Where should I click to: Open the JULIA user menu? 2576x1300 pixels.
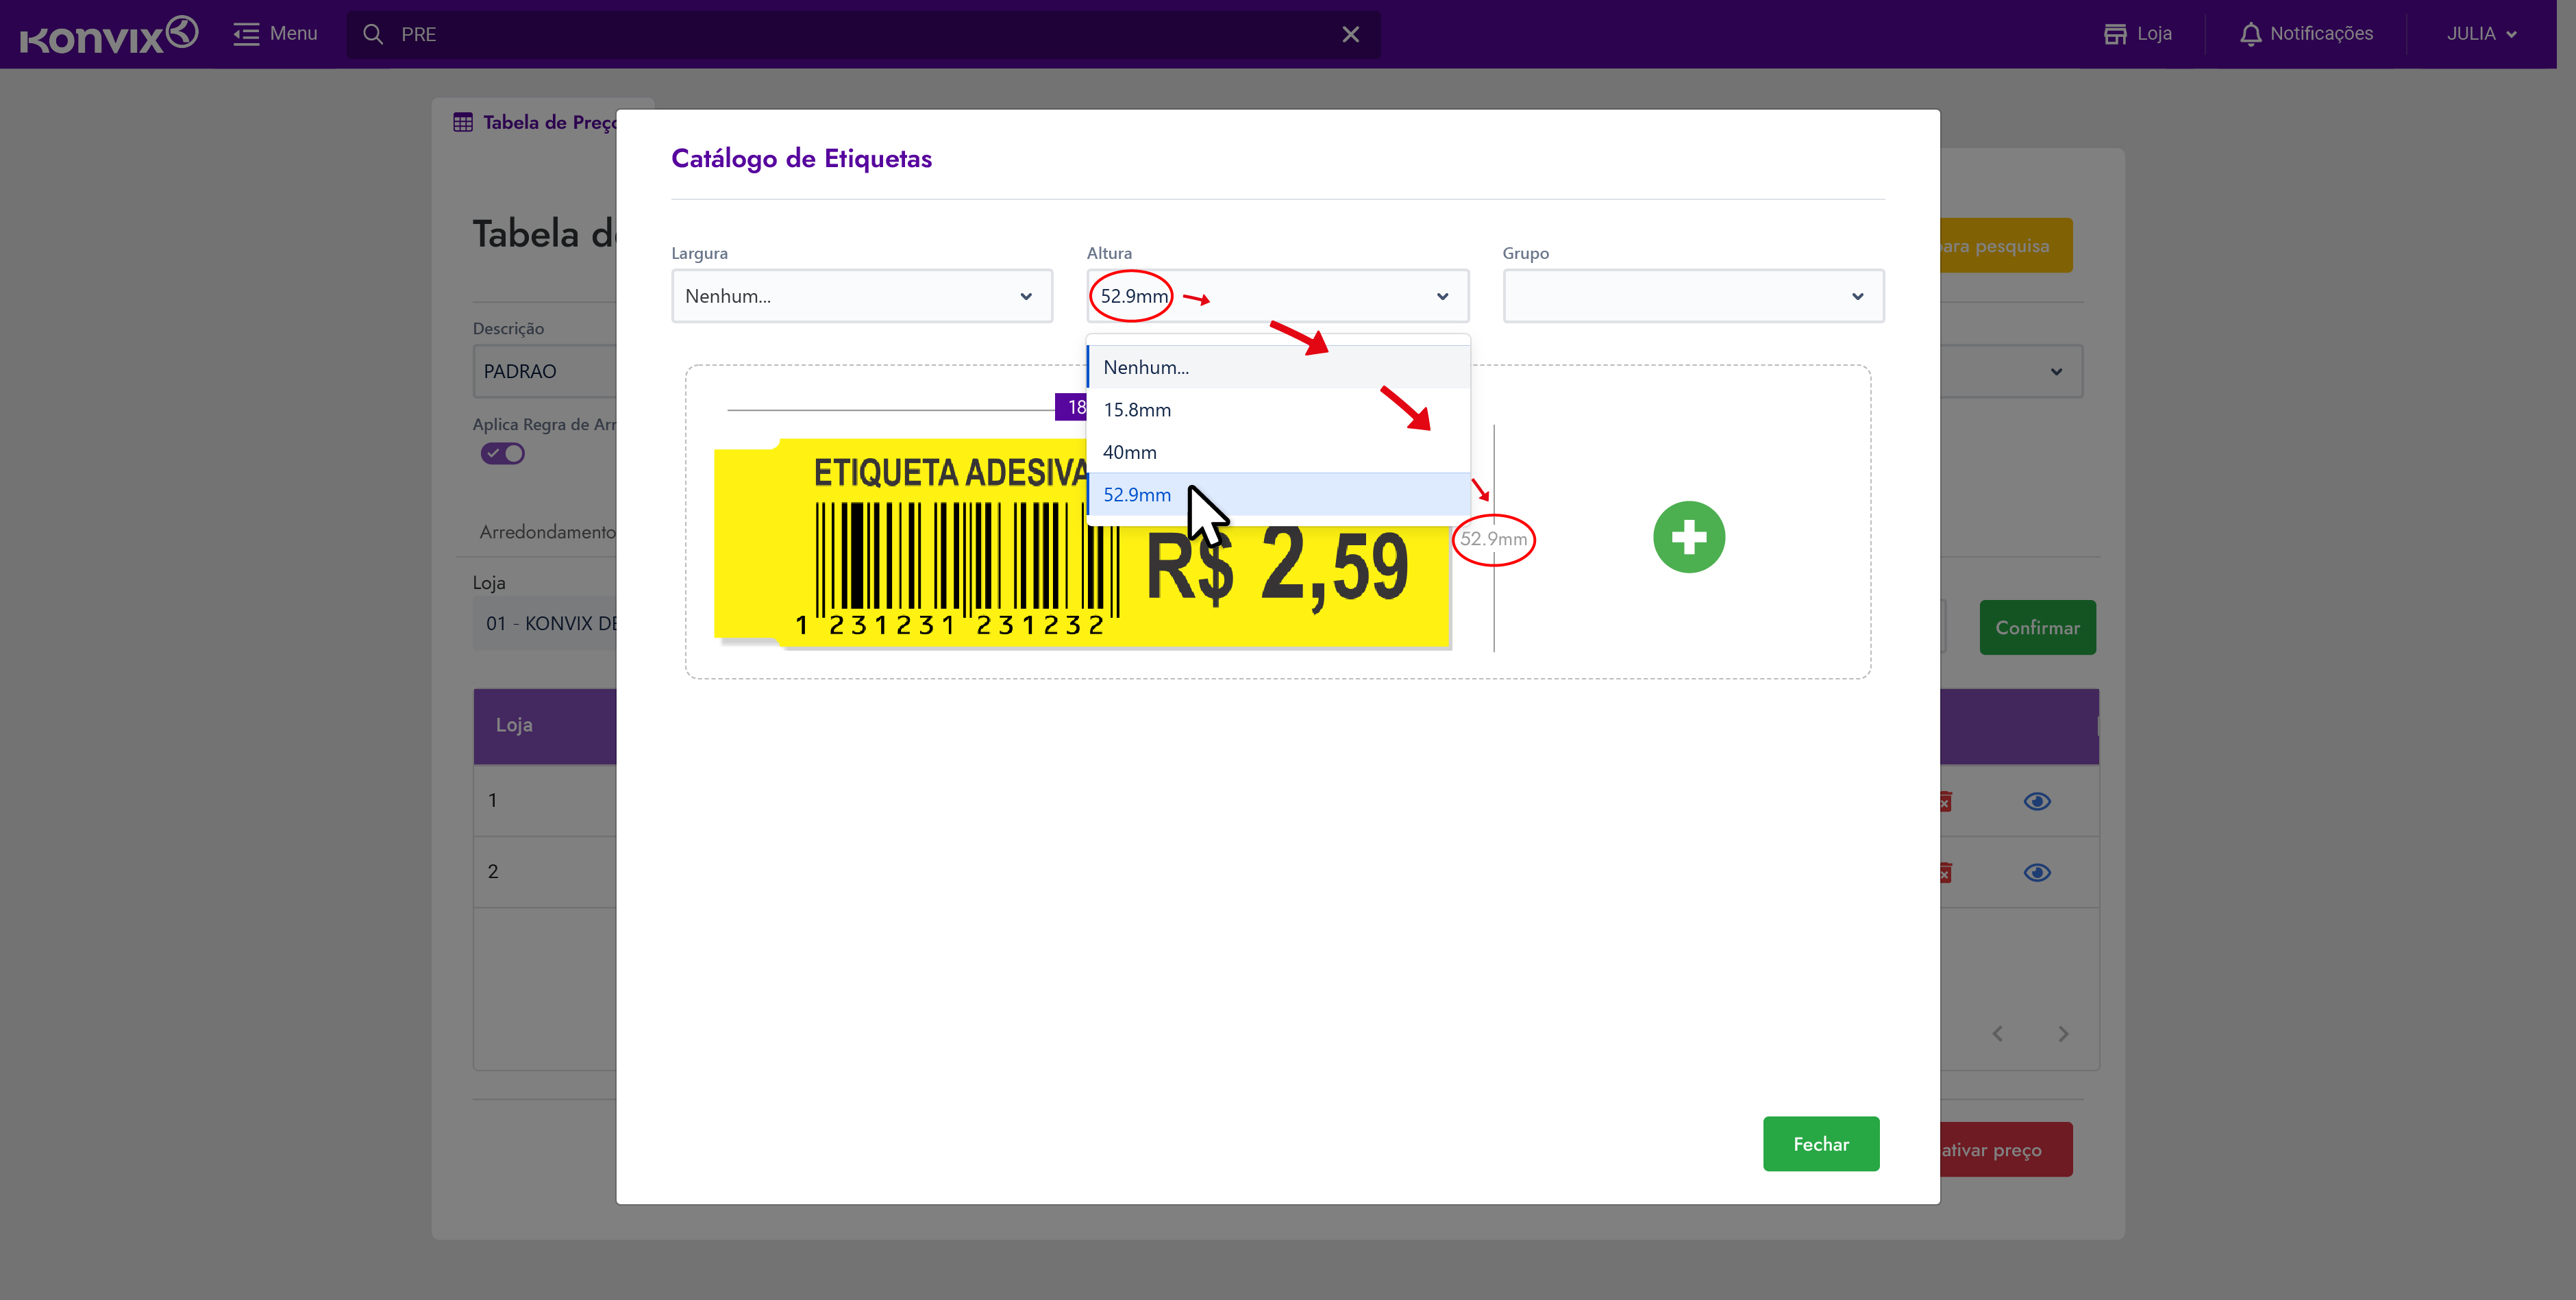[2480, 34]
